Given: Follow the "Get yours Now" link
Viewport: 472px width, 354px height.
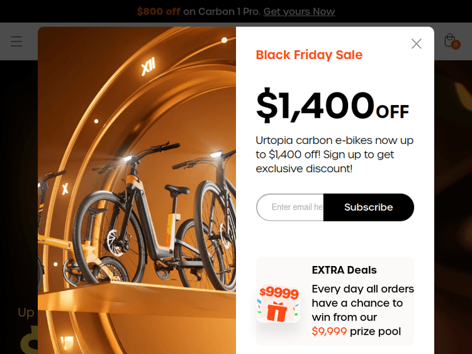Looking at the screenshot, I should click(x=299, y=11).
